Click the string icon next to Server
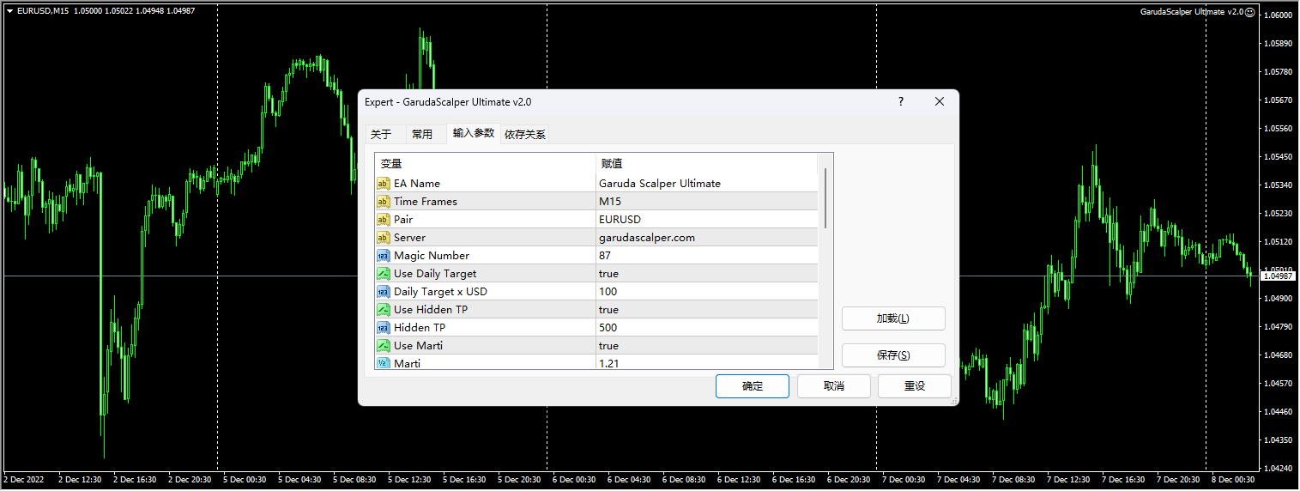Screen dimensions: 1300x491 (x=383, y=238)
